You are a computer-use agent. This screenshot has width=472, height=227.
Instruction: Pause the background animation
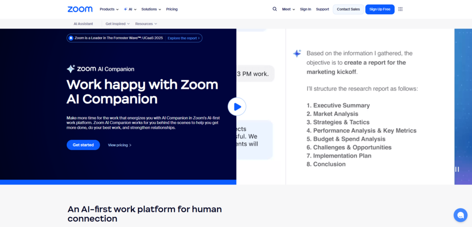pyautogui.click(x=457, y=169)
